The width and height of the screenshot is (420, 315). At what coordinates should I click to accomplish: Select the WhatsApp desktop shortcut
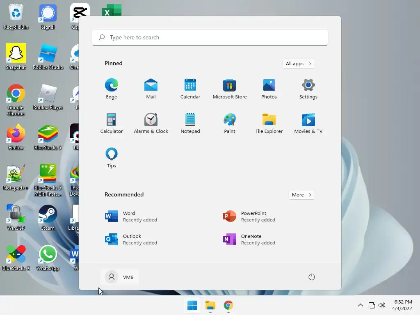[48, 258]
